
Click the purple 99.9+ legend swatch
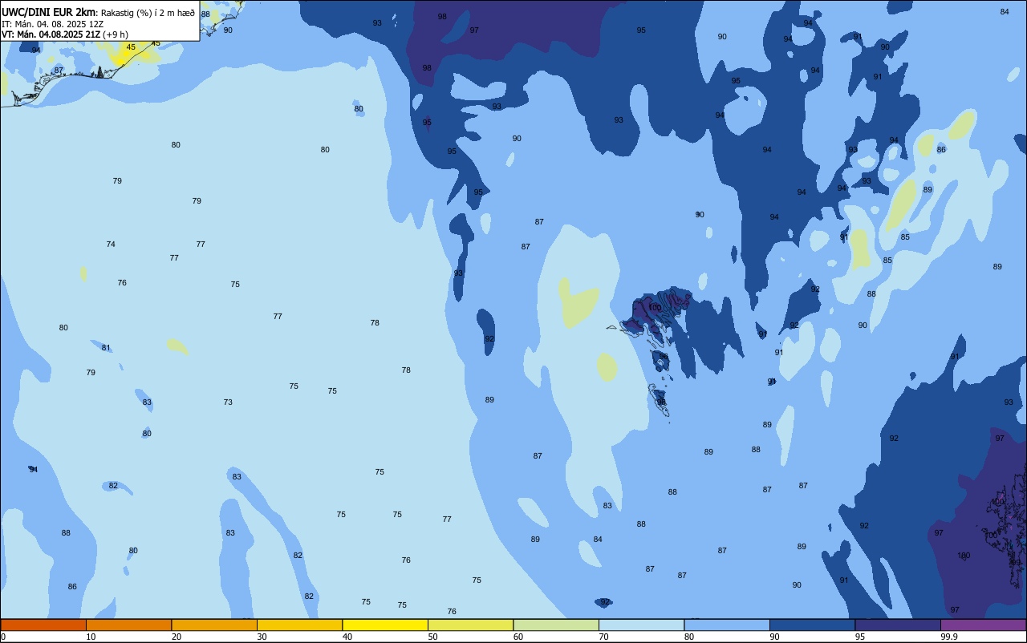pyautogui.click(x=983, y=625)
